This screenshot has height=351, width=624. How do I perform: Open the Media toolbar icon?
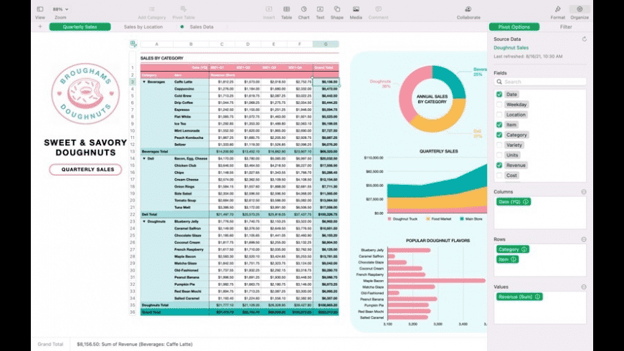[356, 9]
